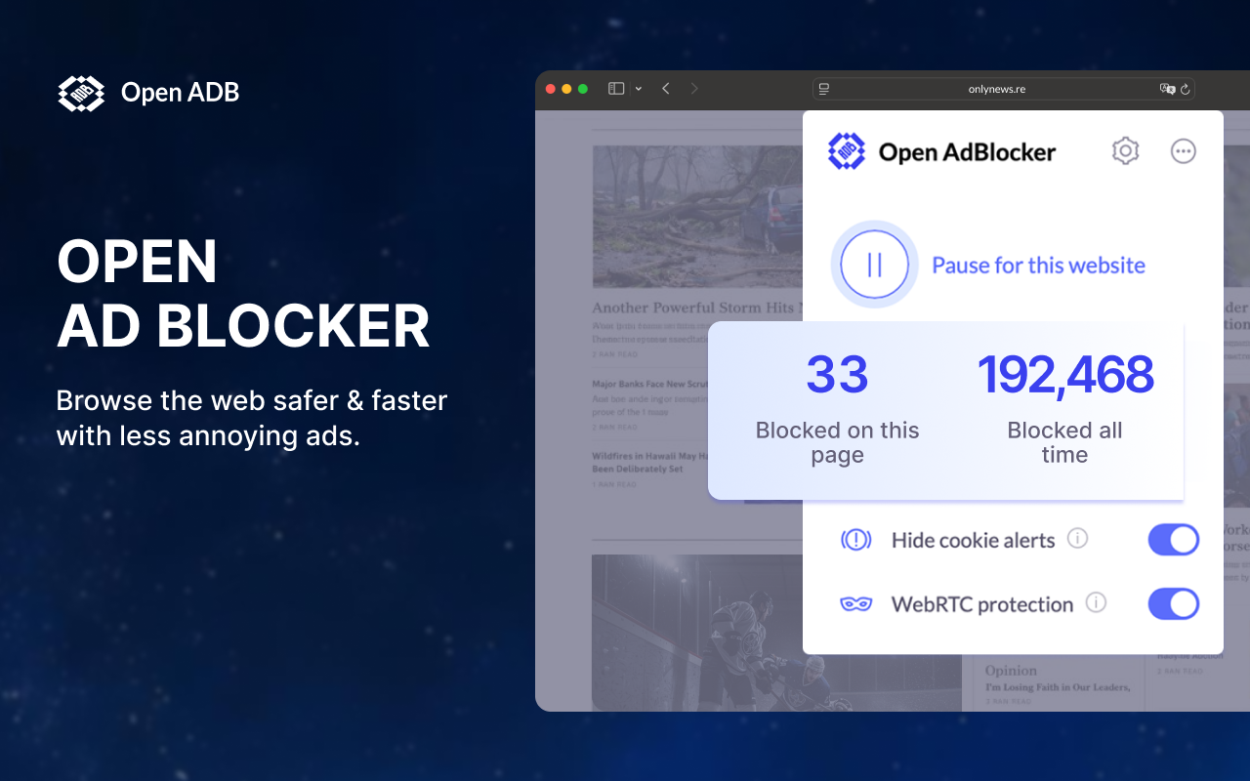Click the mask icon beside WebRTC protection
This screenshot has height=781, width=1250.
(x=855, y=603)
